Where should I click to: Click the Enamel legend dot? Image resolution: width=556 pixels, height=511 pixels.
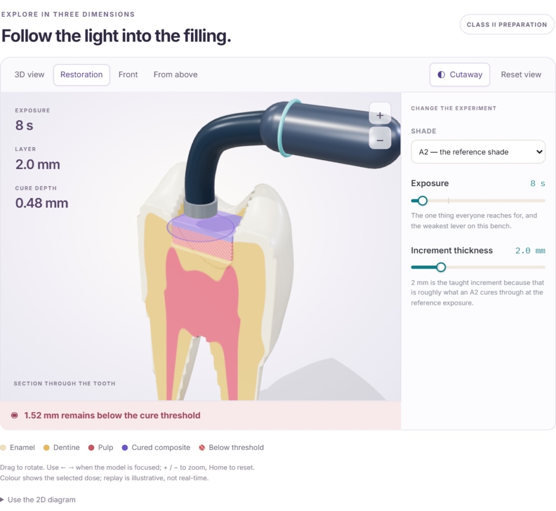[x=3, y=447]
